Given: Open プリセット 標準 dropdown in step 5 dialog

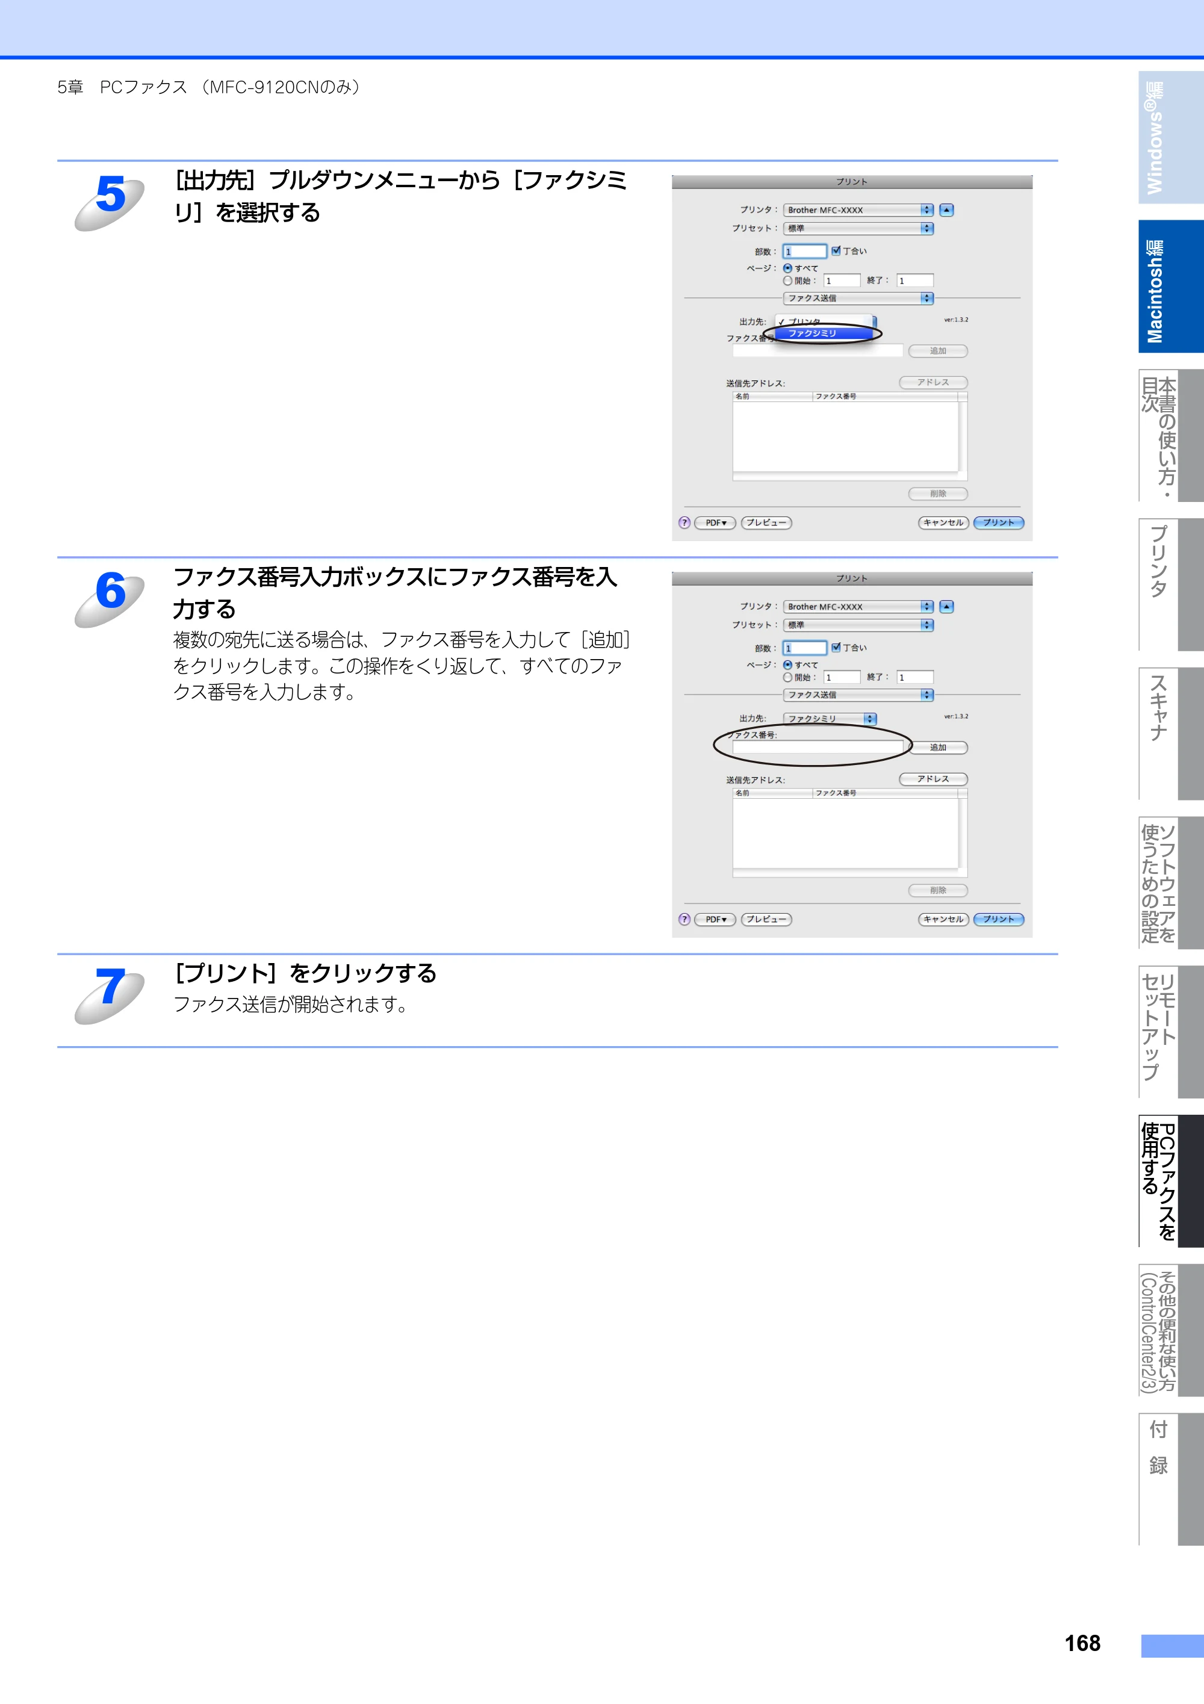Looking at the screenshot, I should [858, 229].
